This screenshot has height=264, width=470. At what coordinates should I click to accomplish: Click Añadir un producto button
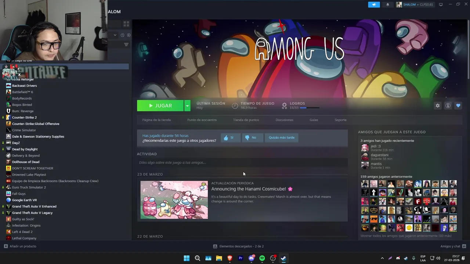[x=20, y=246]
